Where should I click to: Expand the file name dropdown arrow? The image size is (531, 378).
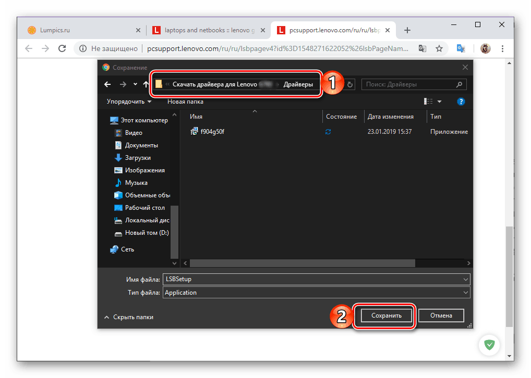465,279
